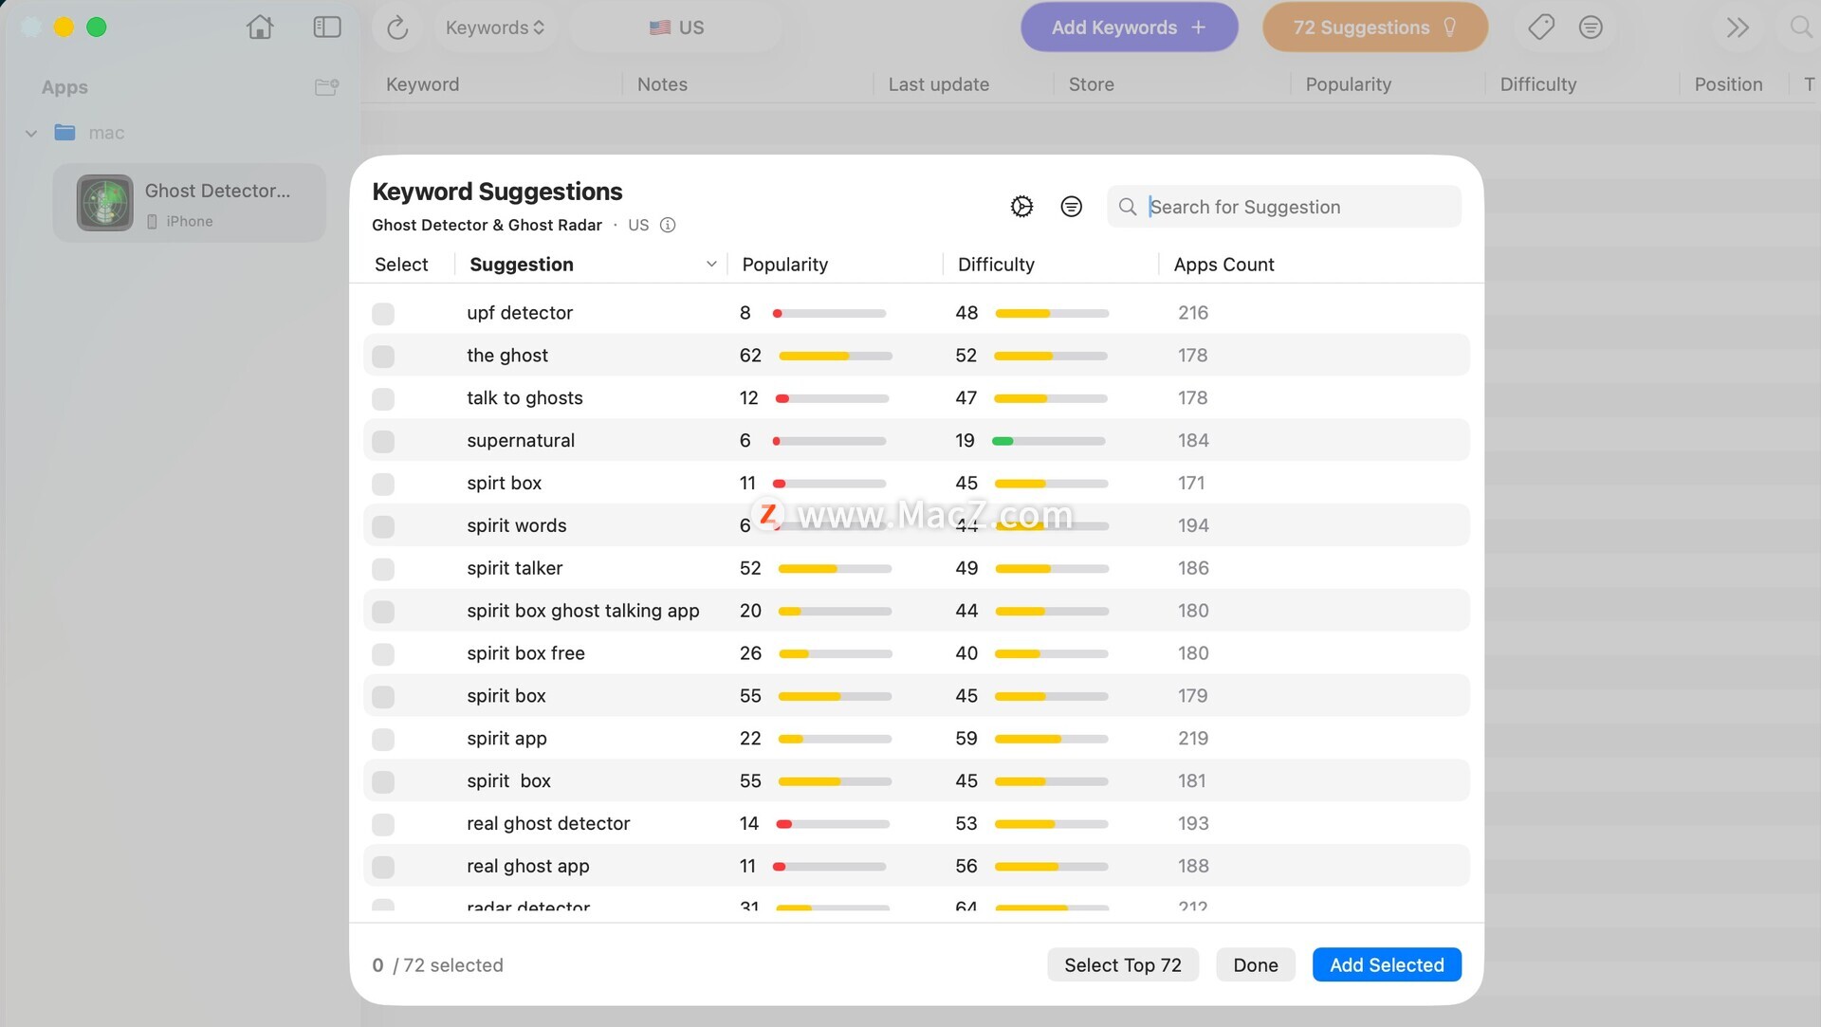1821x1027 pixels.
Task: Sort table by Popularity column header
Action: click(784, 265)
